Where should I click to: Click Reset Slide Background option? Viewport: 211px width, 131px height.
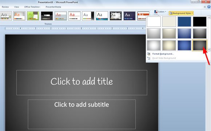pos(164,58)
